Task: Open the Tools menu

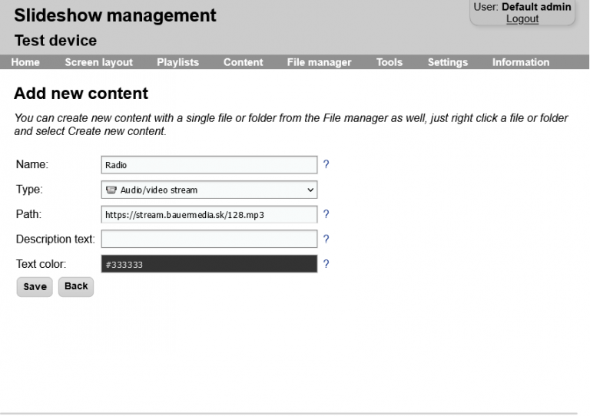Action: (389, 62)
